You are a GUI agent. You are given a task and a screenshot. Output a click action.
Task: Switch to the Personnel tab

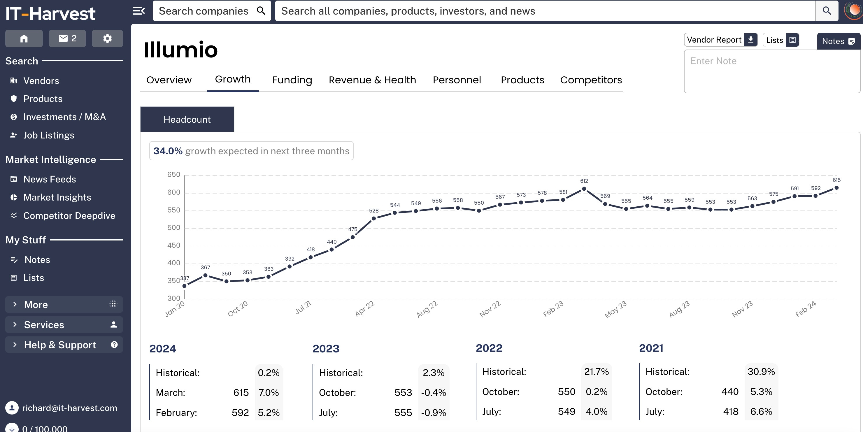457,80
